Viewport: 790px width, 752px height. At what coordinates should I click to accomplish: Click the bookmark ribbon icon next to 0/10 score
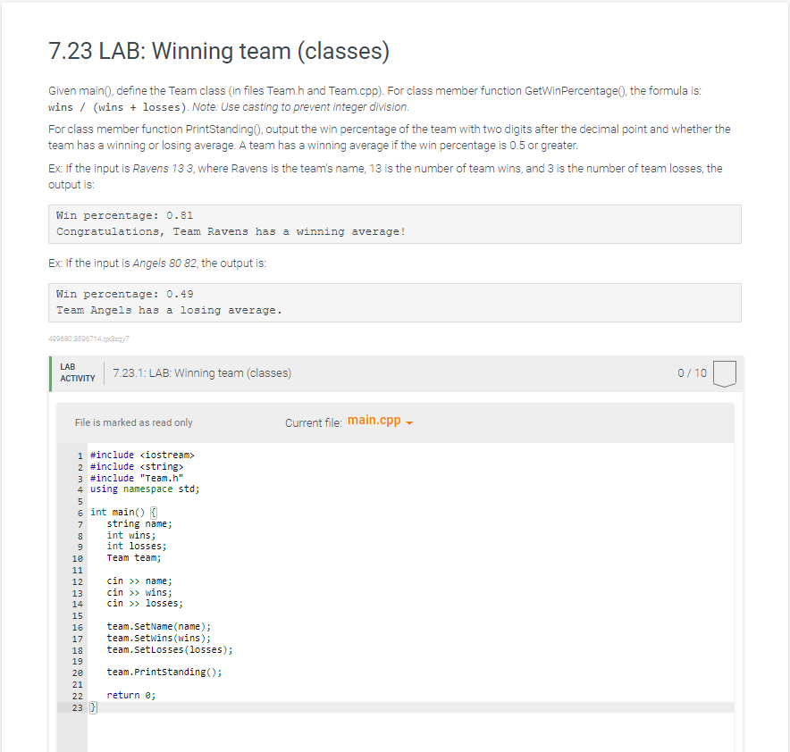[x=724, y=373]
